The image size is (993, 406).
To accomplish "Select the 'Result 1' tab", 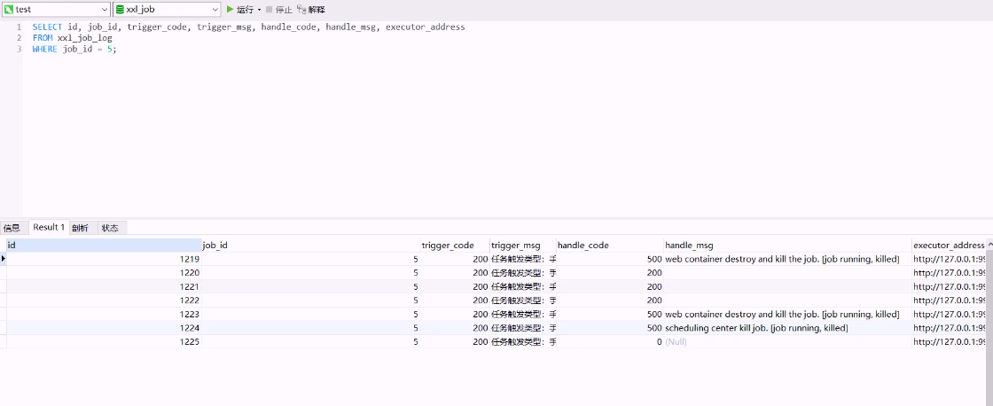I will [49, 228].
